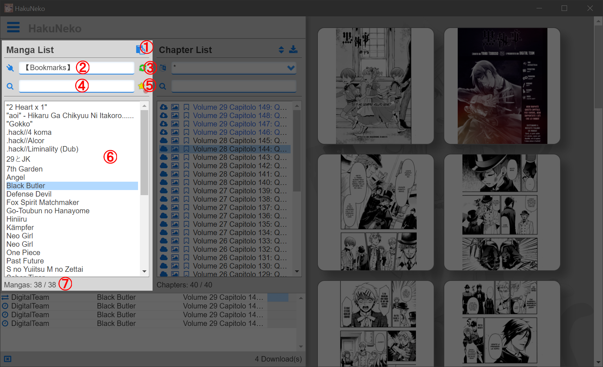Open Volume 28 Capitolo 140 chapter title
The height and width of the screenshot is (367, 603).
(x=240, y=182)
